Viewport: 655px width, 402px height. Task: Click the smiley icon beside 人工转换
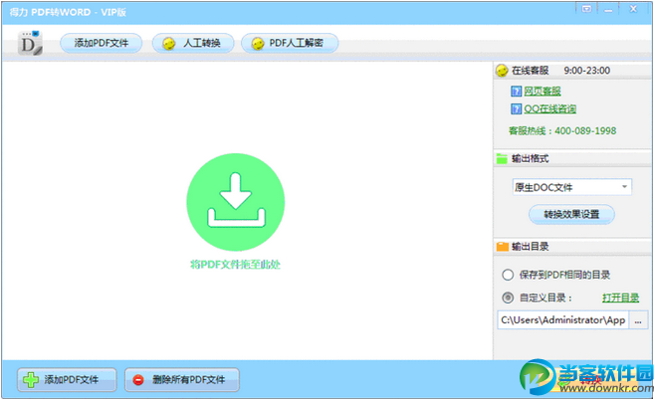click(x=169, y=44)
